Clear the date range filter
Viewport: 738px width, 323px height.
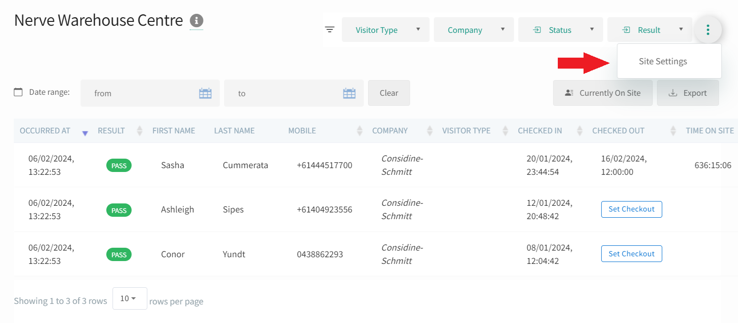tap(389, 93)
